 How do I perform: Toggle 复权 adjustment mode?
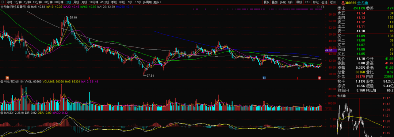267,2
